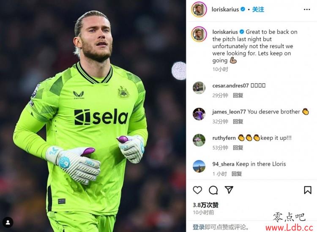Share post with paper plane icon

pyautogui.click(x=229, y=190)
